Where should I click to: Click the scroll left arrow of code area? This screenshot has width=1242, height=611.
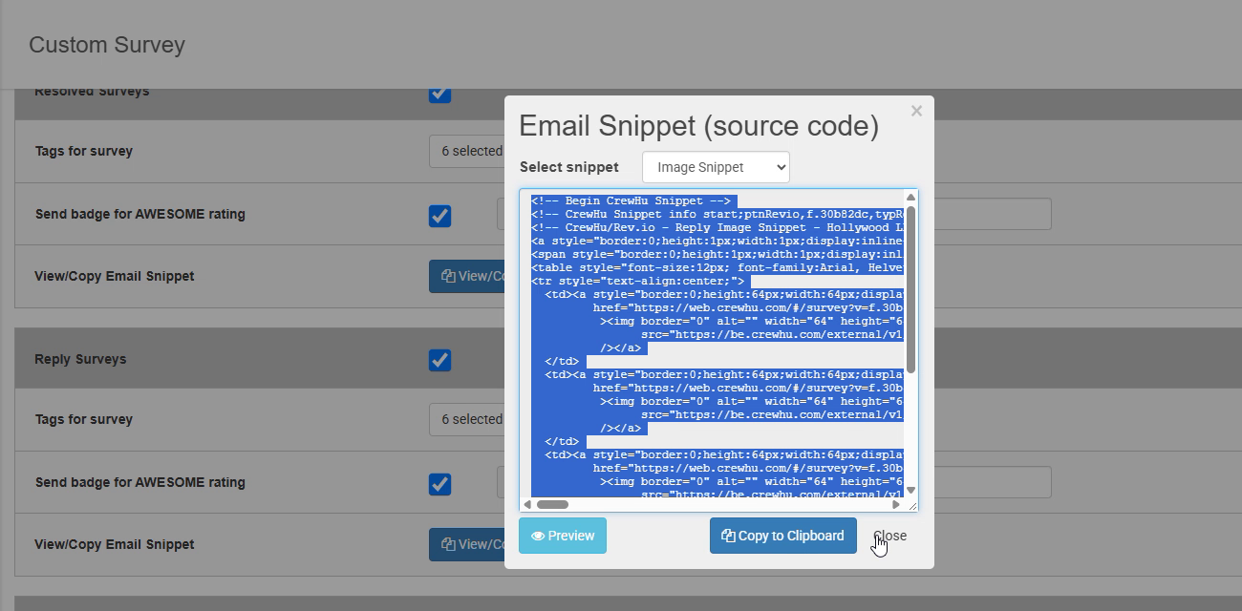coord(527,504)
